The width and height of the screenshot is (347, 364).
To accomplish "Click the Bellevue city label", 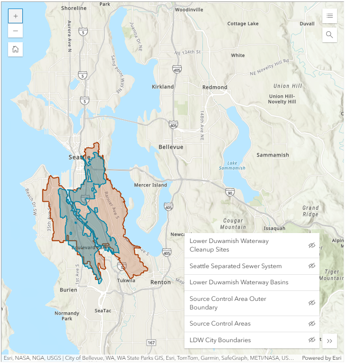I will 171,147.
